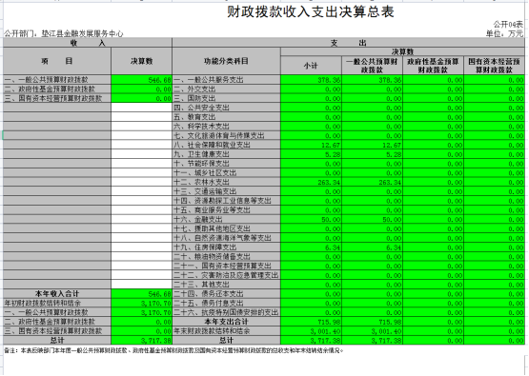529x376 pixels.
Task: Click the 546.68 value for 一般公共预算财政拨款
Action: (141, 80)
